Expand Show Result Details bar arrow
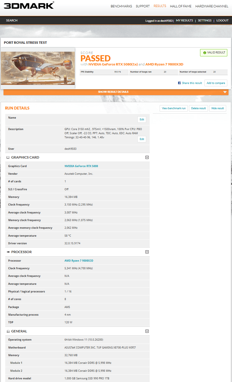Viewport: 232px width, 382px height. 225,92
